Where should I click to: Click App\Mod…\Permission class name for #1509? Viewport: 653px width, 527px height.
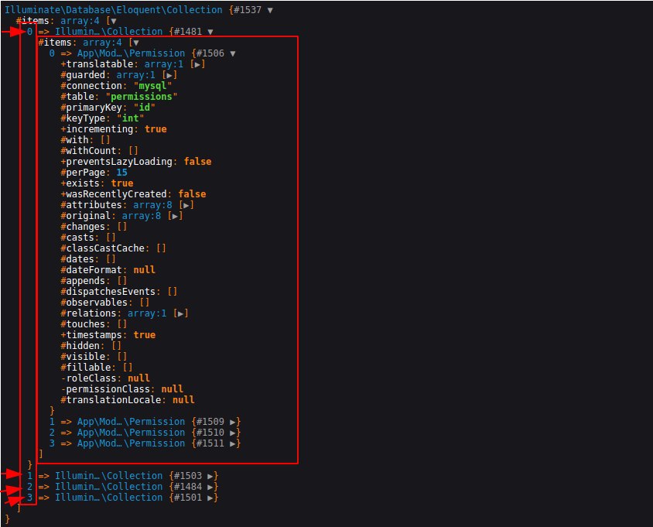coord(131,422)
